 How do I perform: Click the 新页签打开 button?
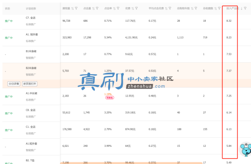(30, 84)
